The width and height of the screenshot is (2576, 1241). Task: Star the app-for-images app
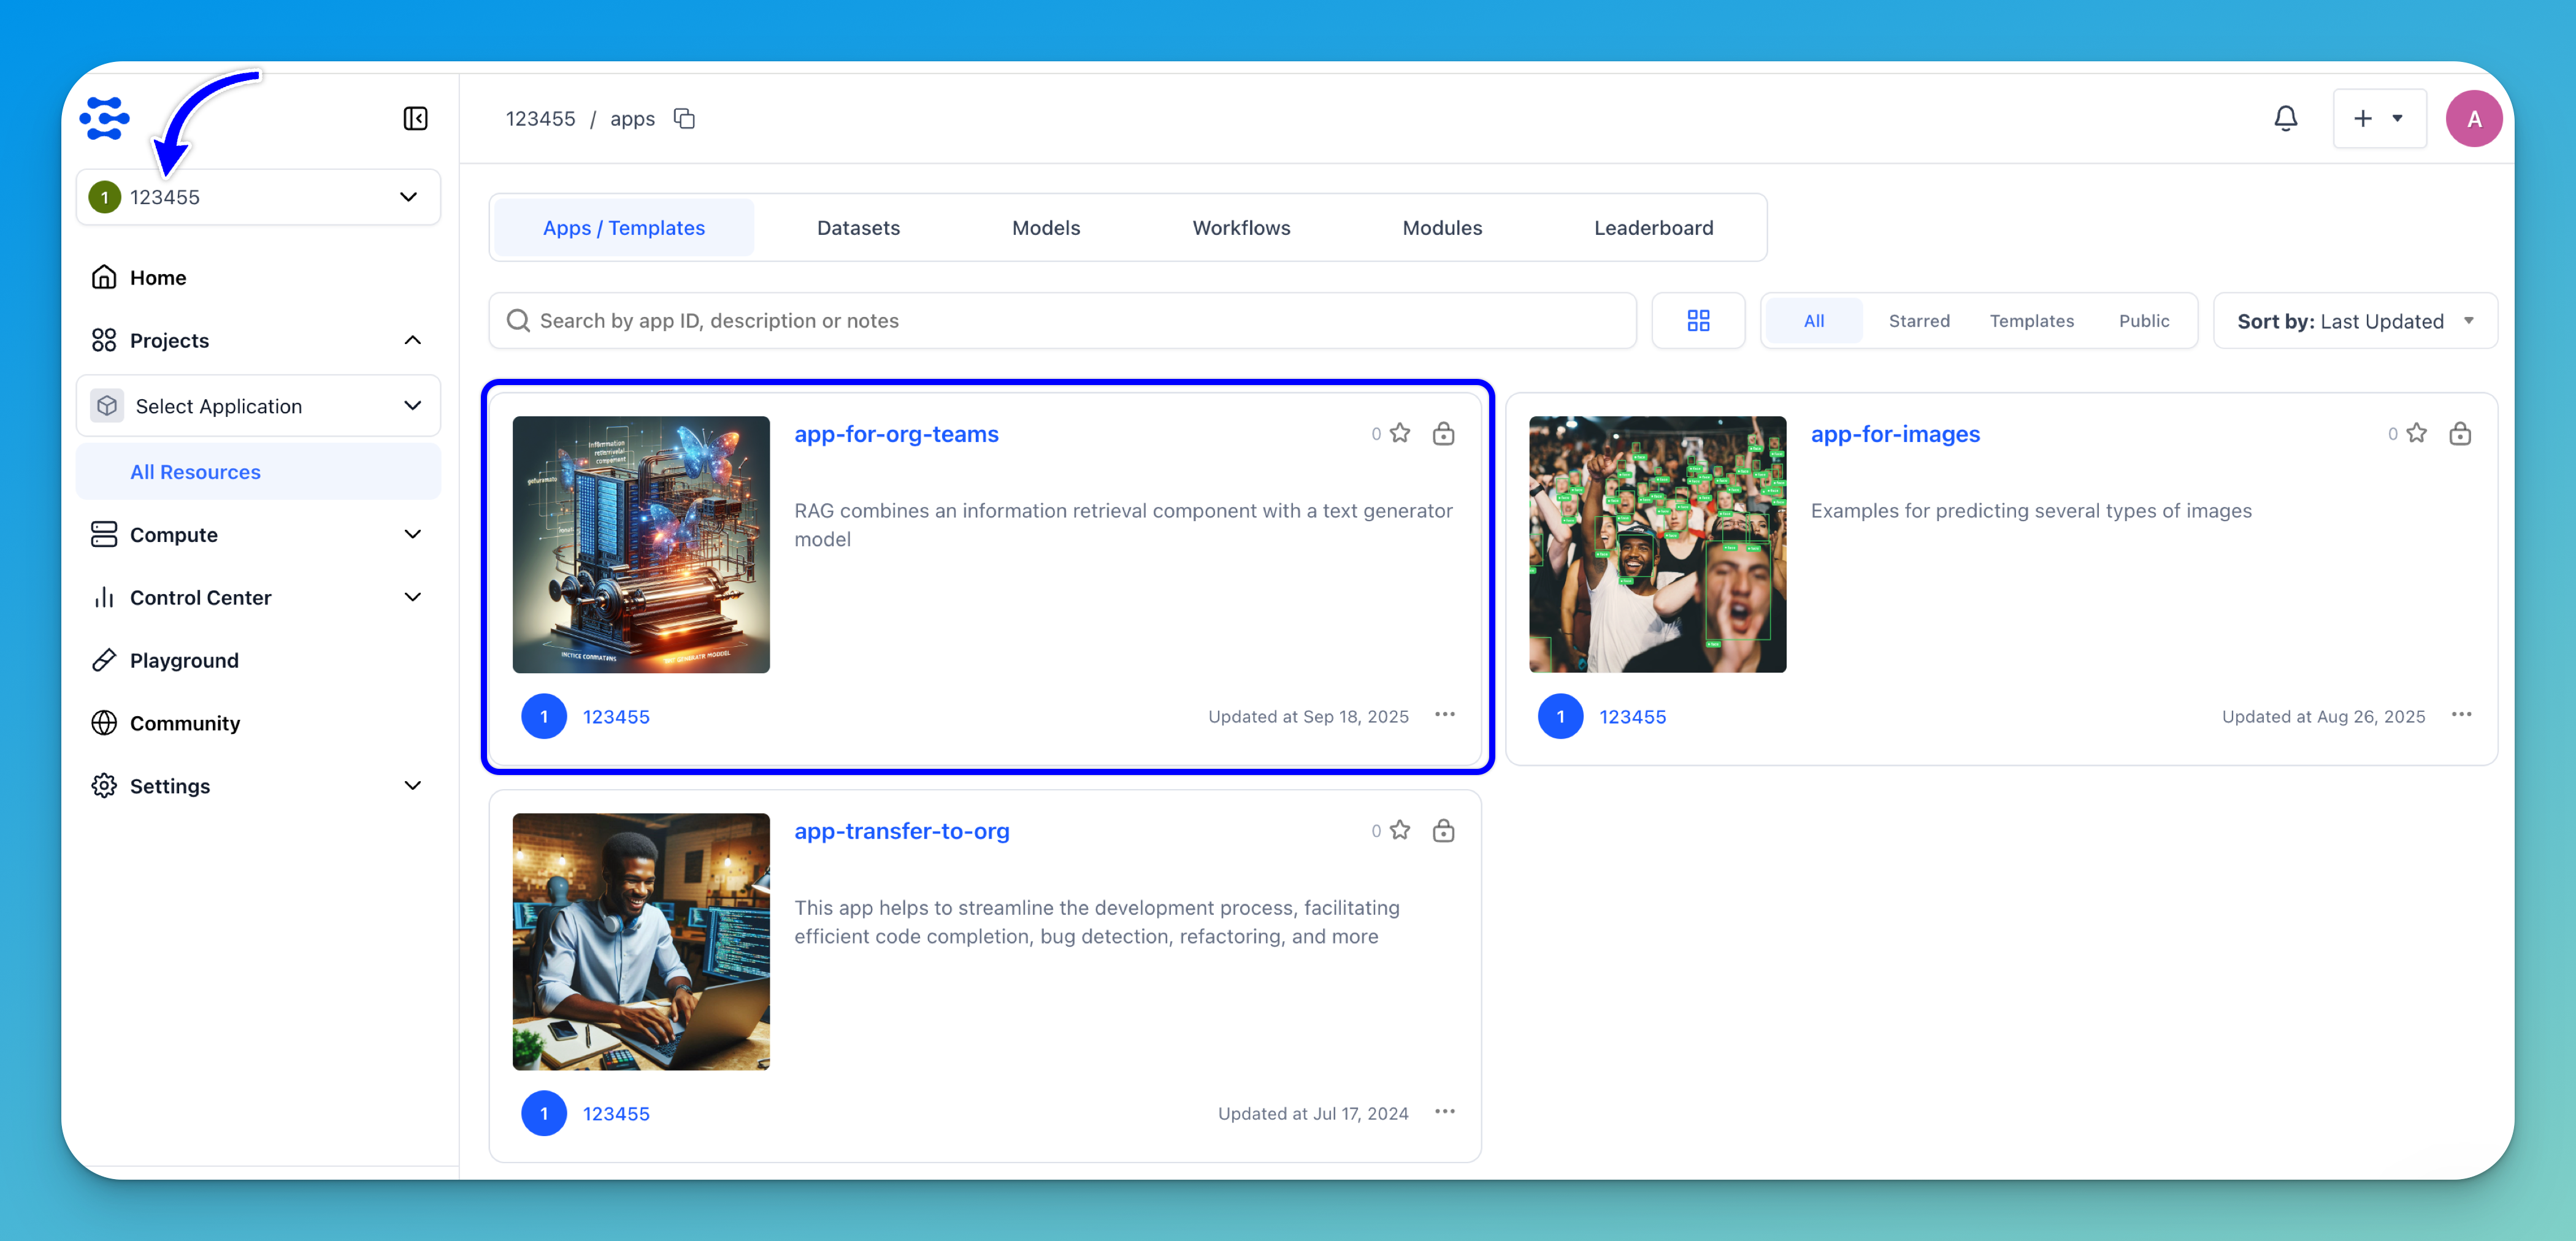(x=2417, y=433)
